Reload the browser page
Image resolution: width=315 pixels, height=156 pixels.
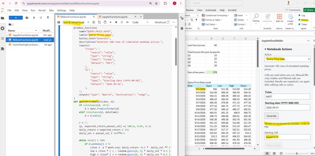(16, 3)
